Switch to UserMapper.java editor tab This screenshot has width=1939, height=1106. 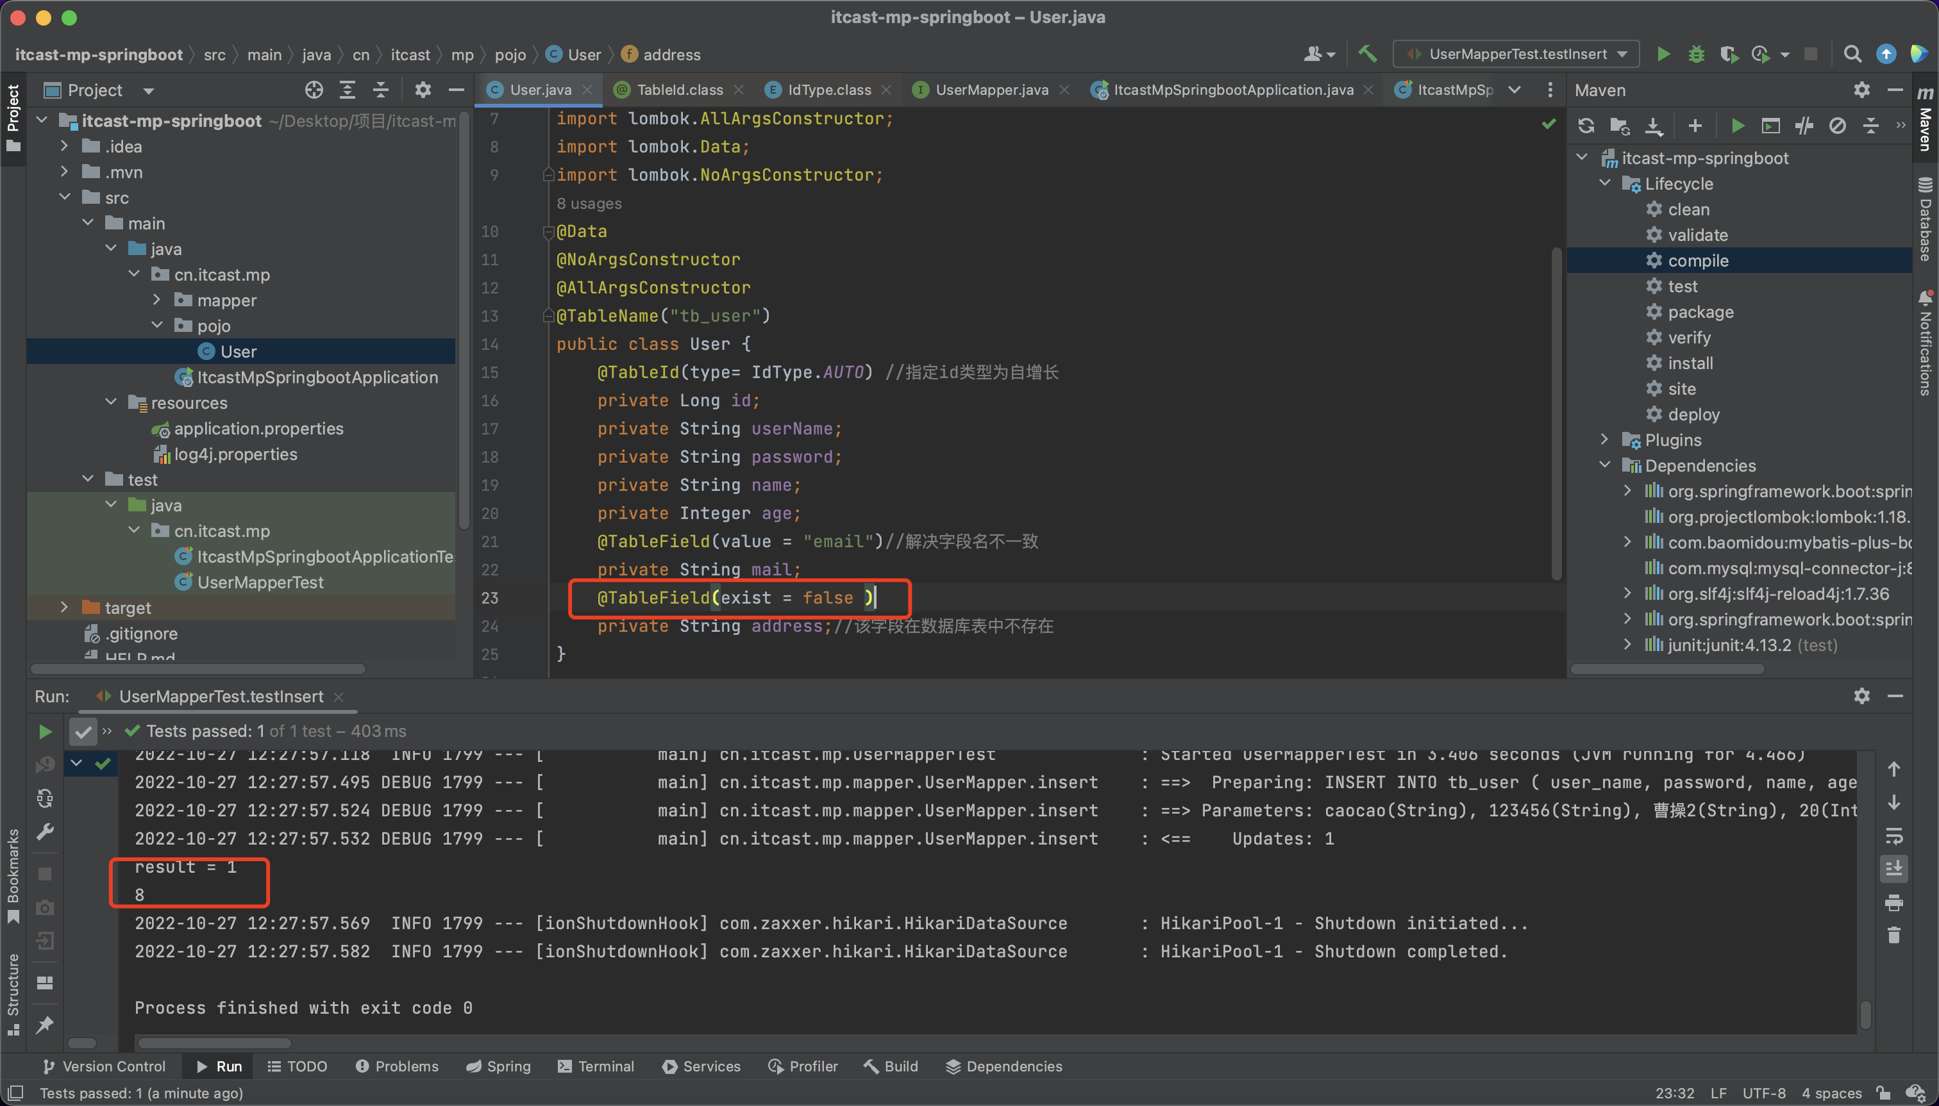point(991,90)
